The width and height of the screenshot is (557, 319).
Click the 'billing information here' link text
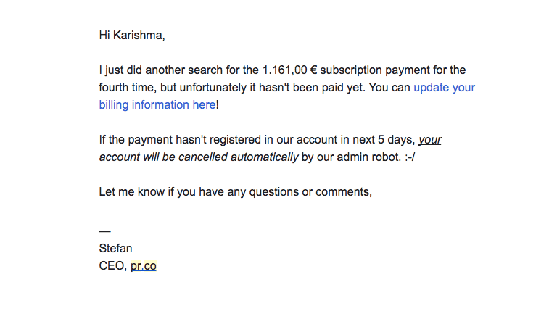[157, 105]
